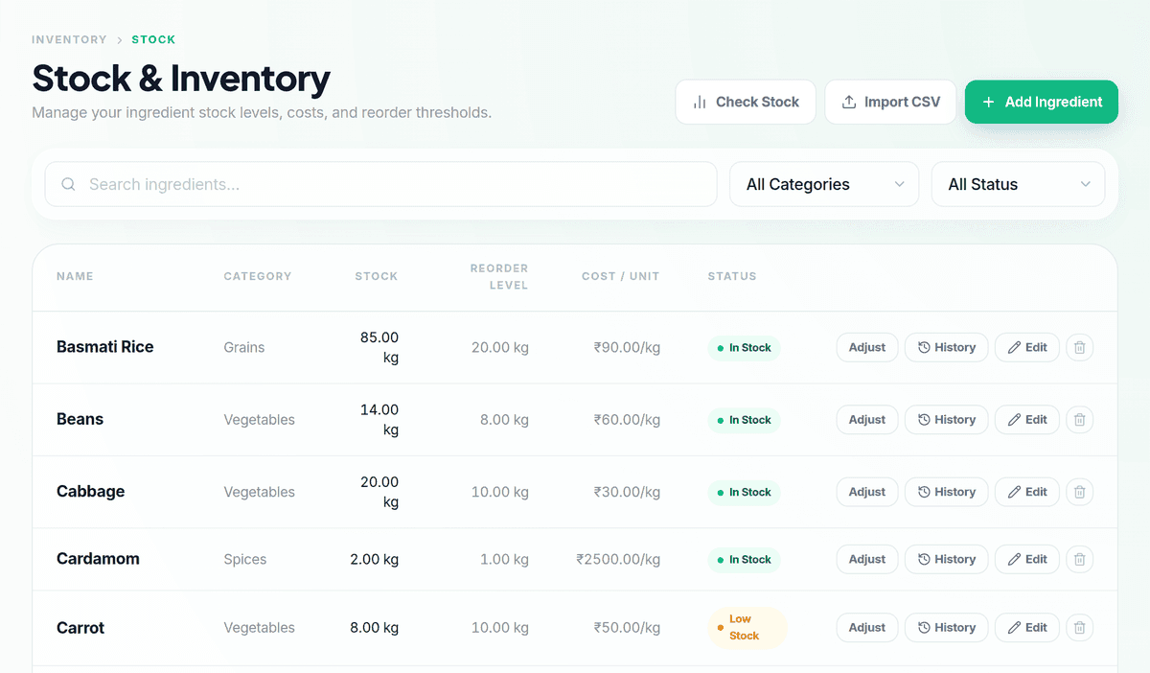Click the magnifier icon in the search box
This screenshot has height=673, width=1150.
point(68,184)
